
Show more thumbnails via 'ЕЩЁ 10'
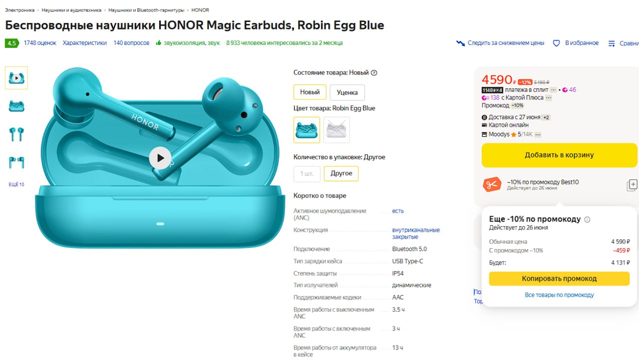tap(16, 185)
